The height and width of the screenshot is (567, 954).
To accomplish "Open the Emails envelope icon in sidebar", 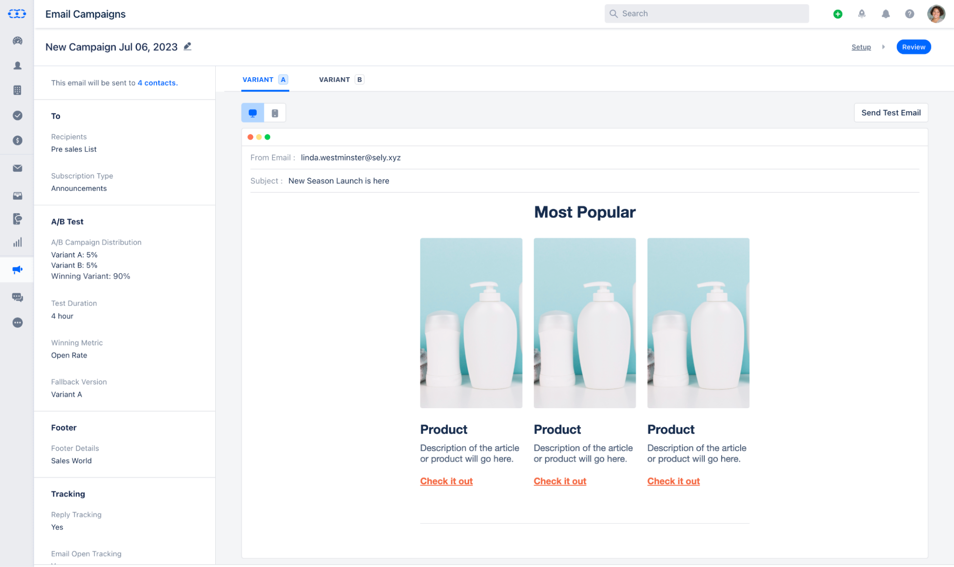I will [x=17, y=168].
